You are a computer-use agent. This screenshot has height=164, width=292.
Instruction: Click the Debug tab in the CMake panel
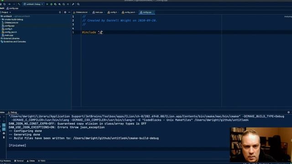12,113
